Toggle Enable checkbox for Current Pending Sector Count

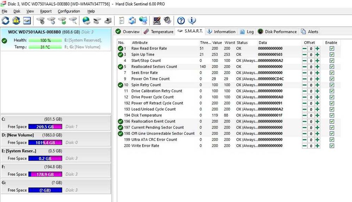(x=332, y=127)
